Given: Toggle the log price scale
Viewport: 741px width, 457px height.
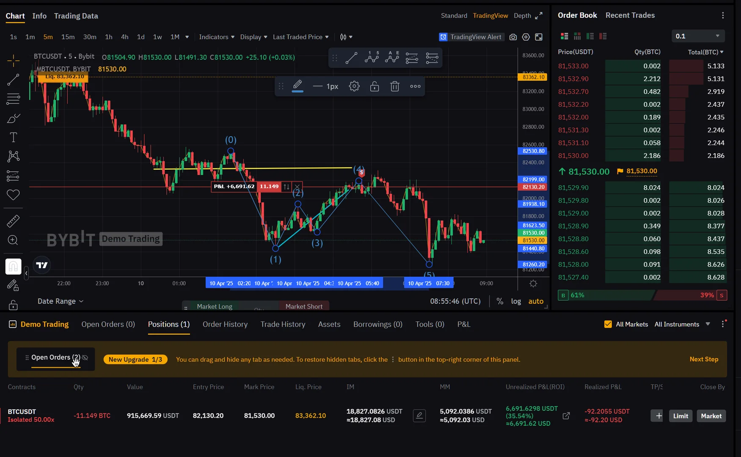Looking at the screenshot, I should 516,301.
